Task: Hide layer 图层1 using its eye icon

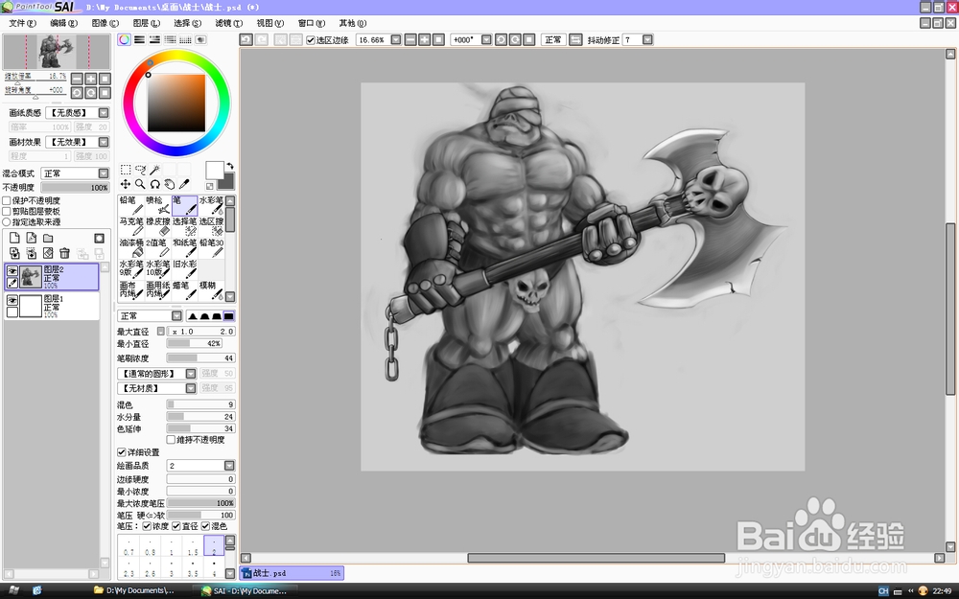Action: point(12,299)
